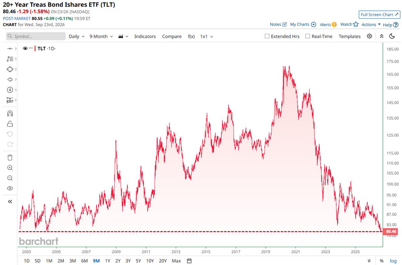This screenshot has width=402, height=265.
Task: Open the 9-Month period dropdown
Action: (101, 36)
